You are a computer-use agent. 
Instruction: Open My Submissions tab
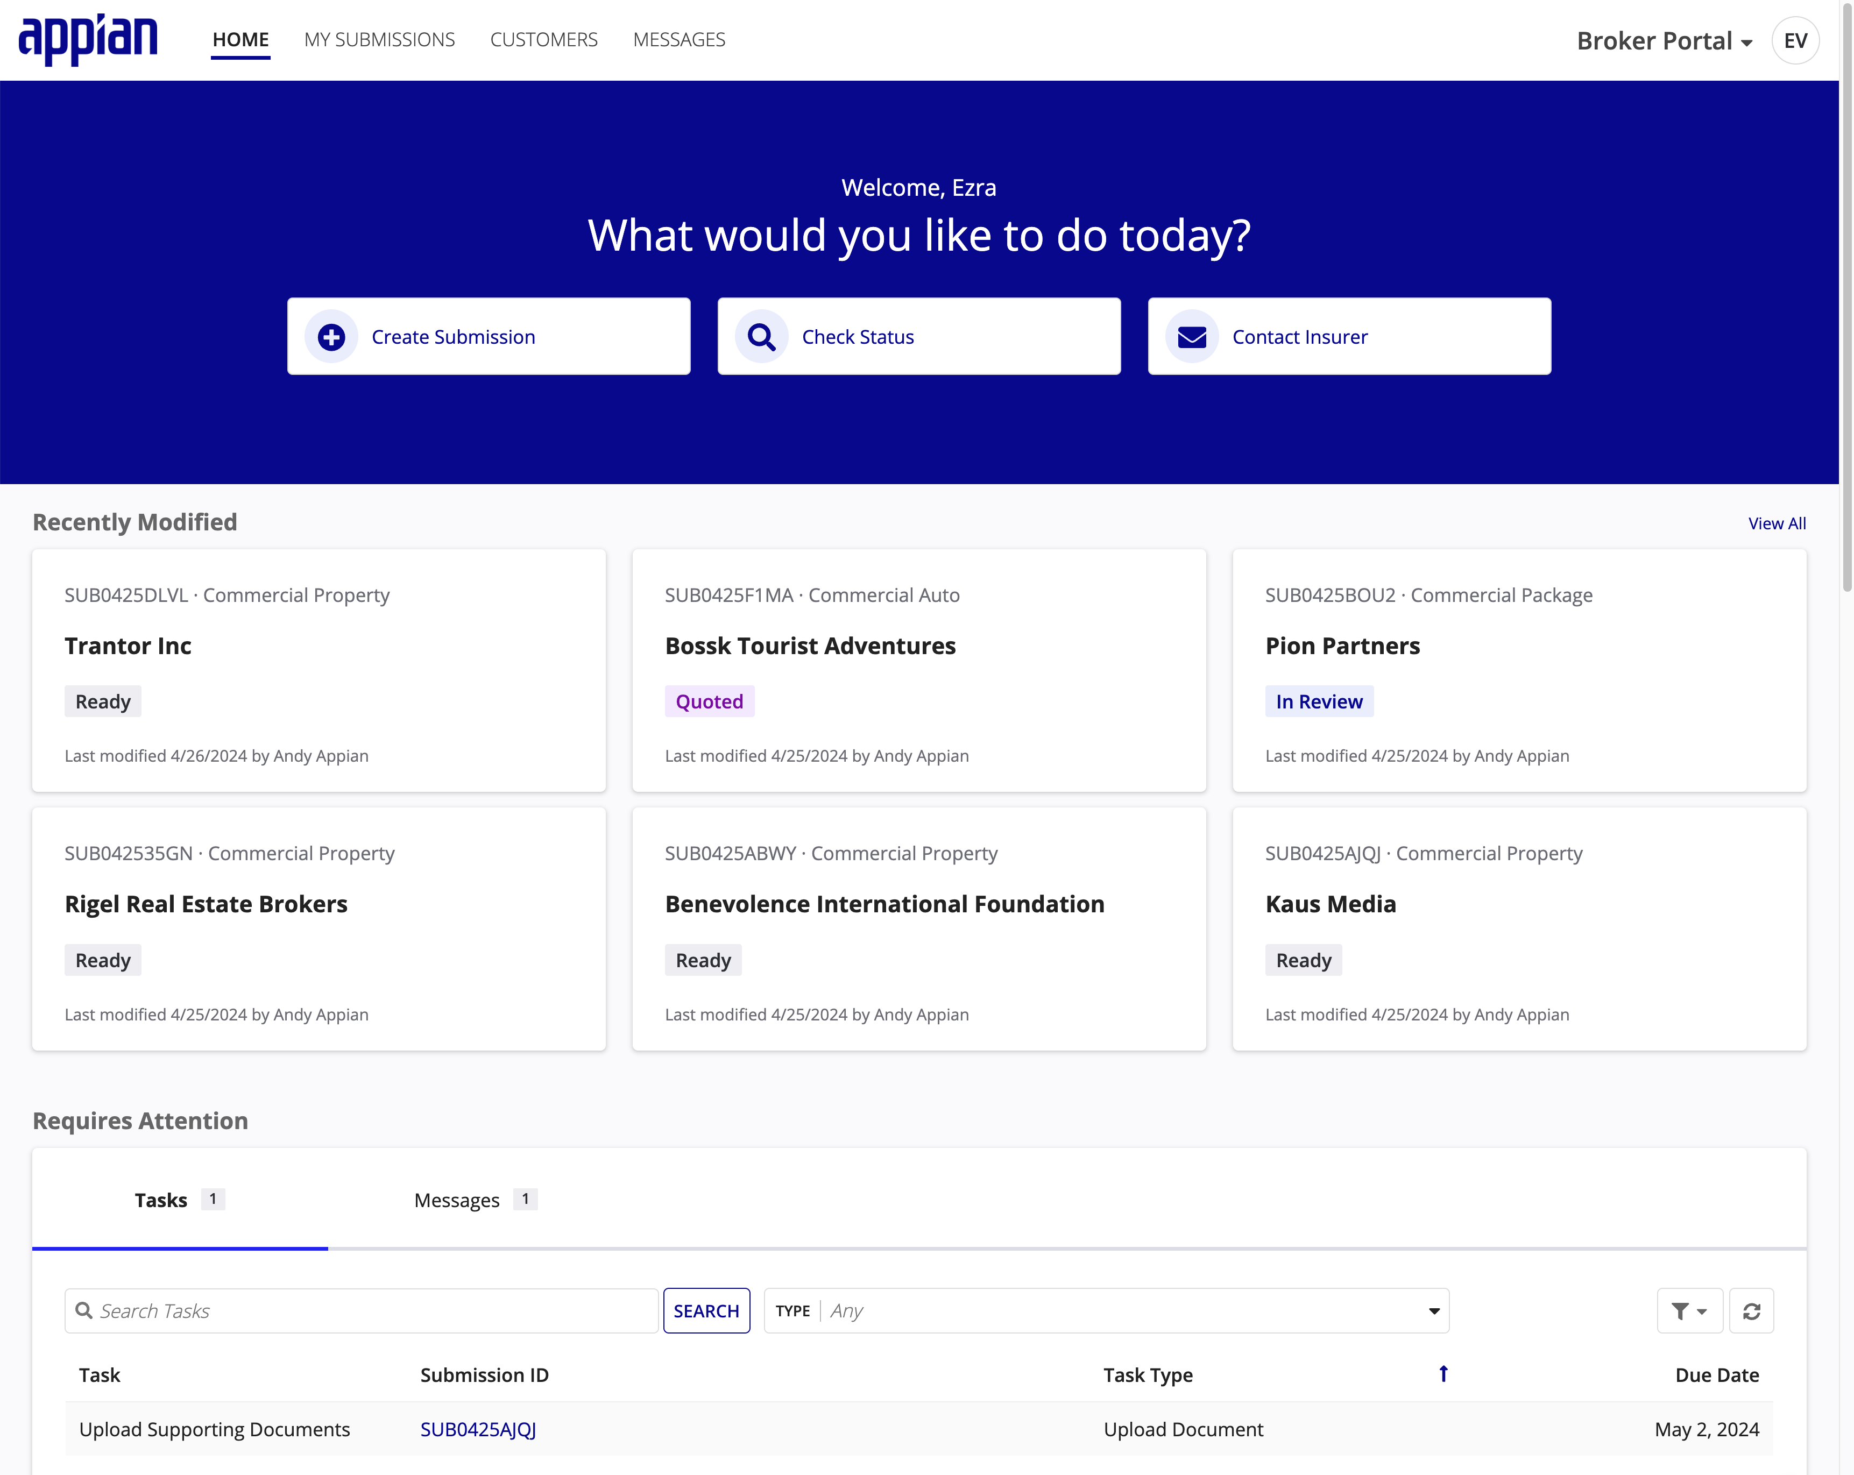point(379,40)
